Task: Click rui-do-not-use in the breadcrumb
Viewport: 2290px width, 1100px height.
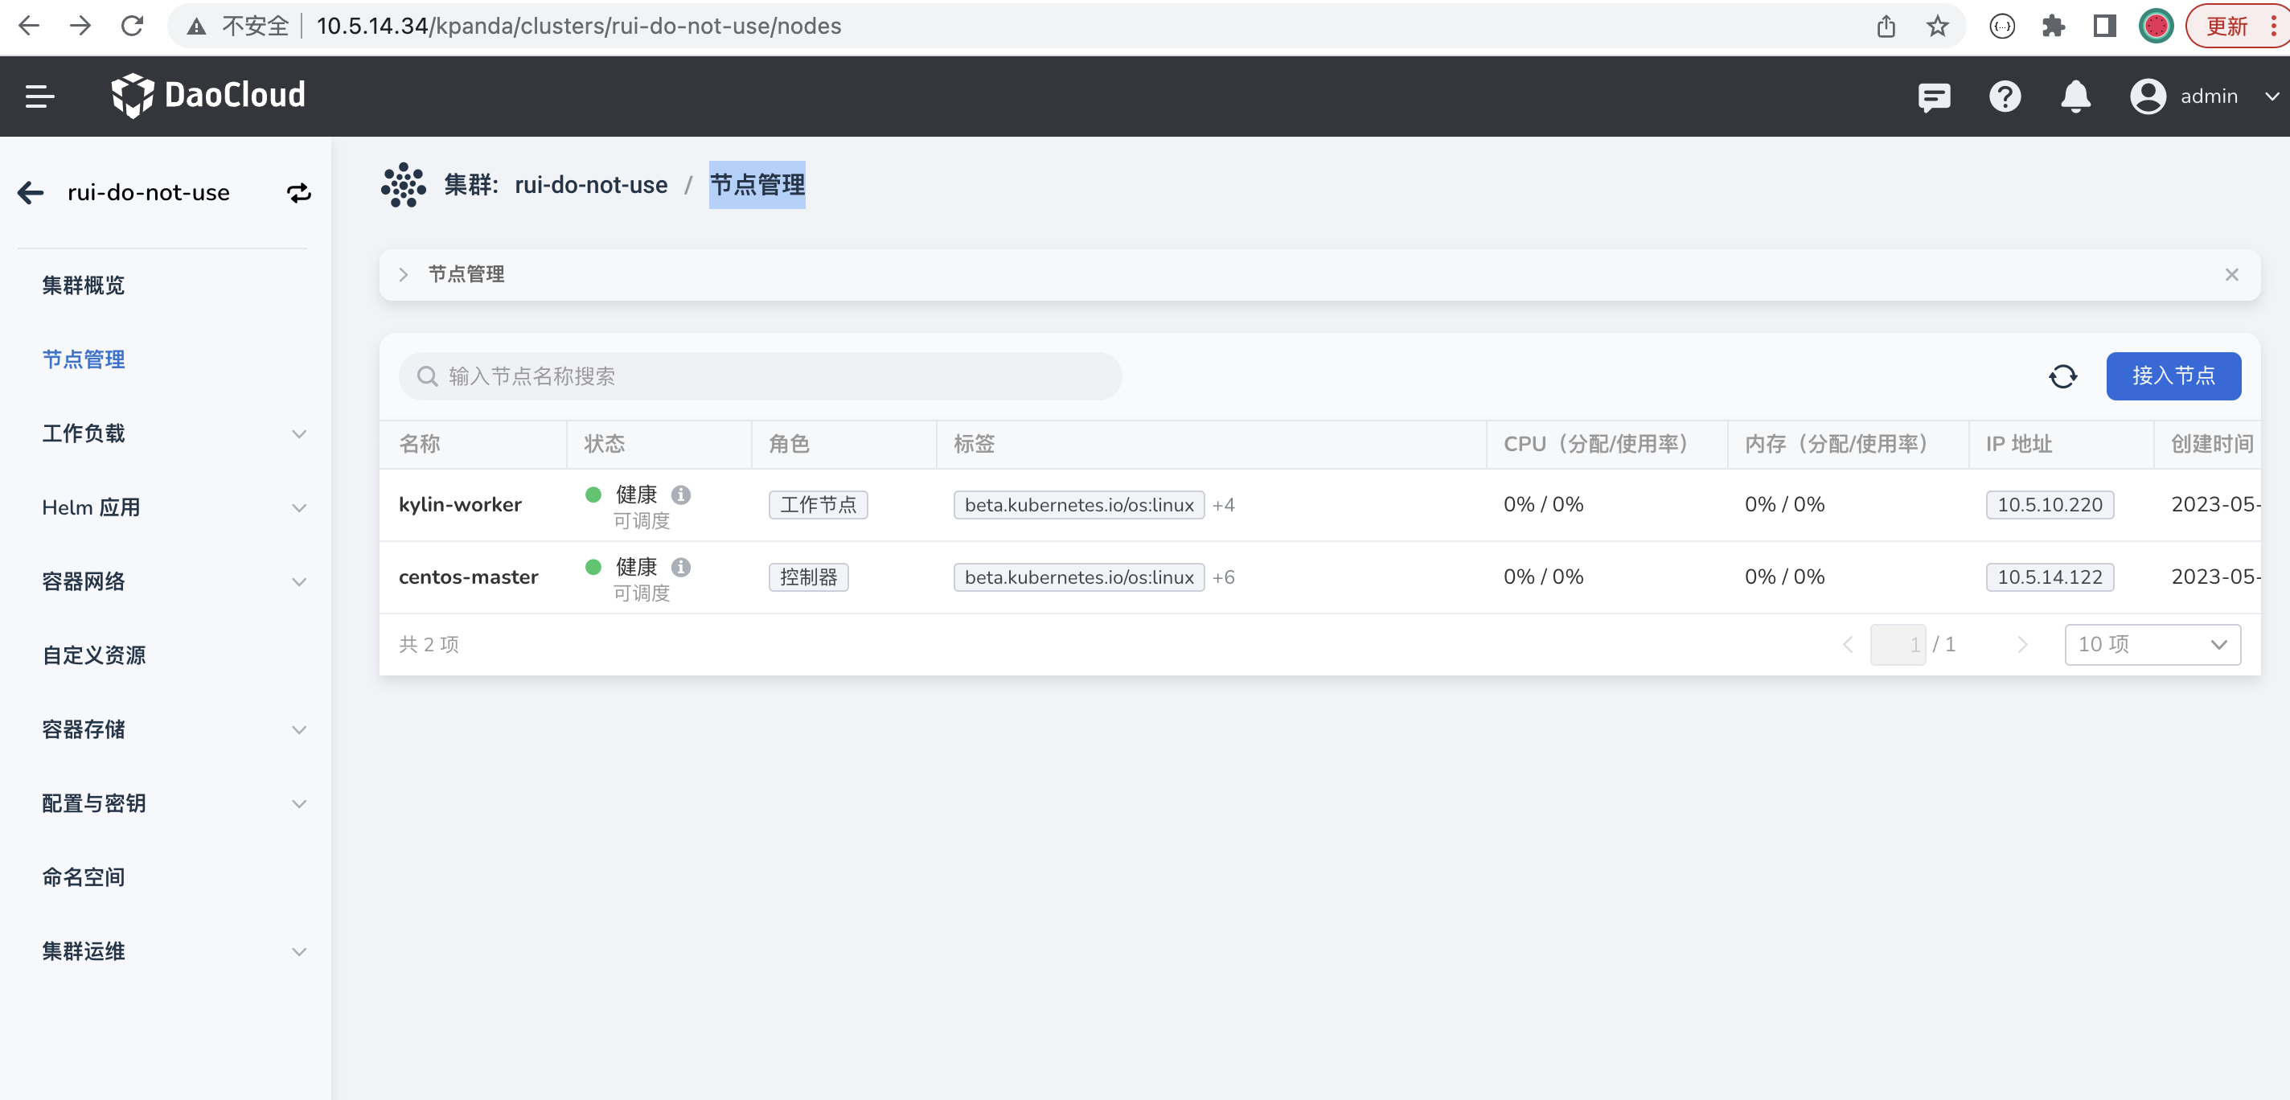Action: 591,185
